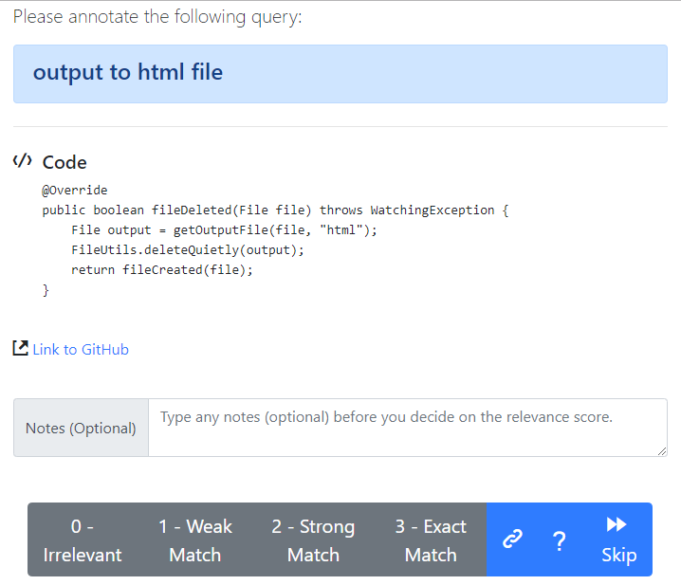Click the Notes (Optional) label
The height and width of the screenshot is (585, 681).
pyautogui.click(x=81, y=429)
